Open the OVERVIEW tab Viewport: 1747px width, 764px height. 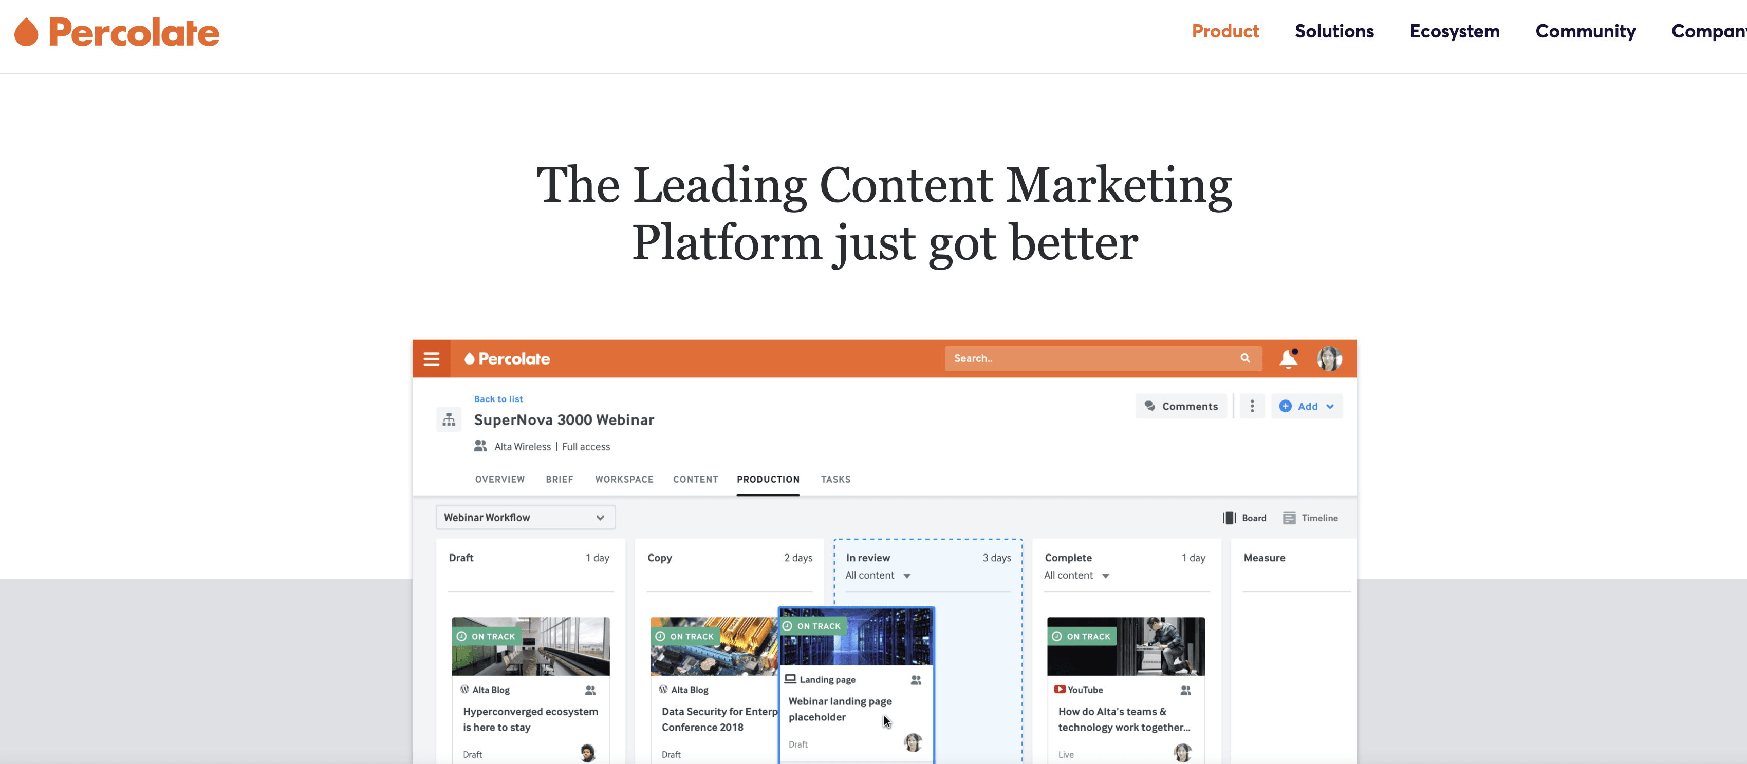[x=500, y=479]
